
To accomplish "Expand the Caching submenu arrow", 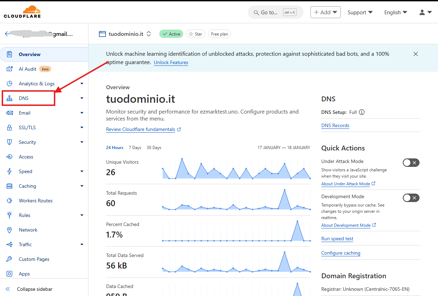I will 82,186.
